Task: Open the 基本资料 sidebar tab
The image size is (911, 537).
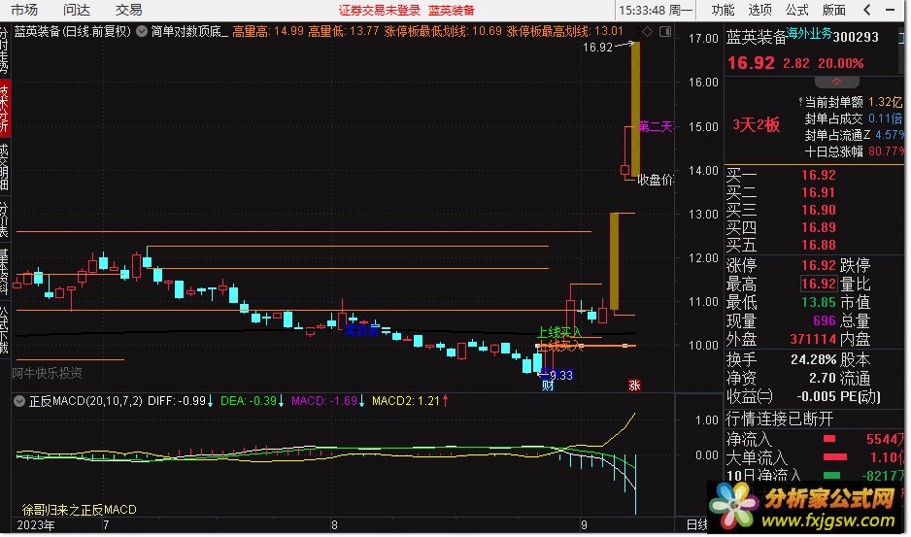Action: pos(5,271)
